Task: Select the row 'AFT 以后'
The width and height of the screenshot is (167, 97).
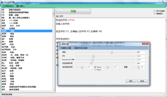Action: click(27, 44)
